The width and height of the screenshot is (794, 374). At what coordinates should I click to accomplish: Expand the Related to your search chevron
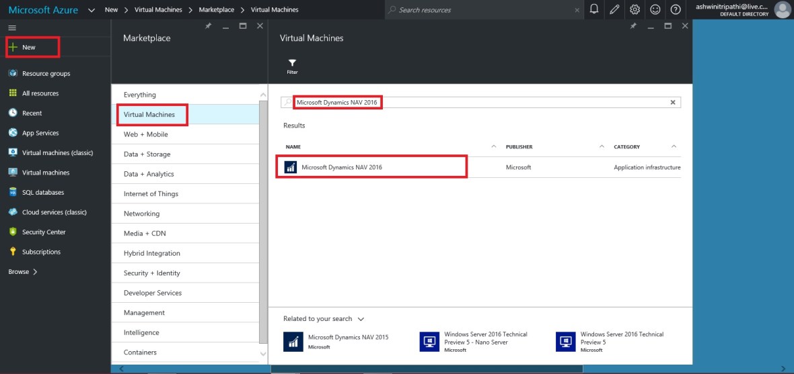coord(361,319)
